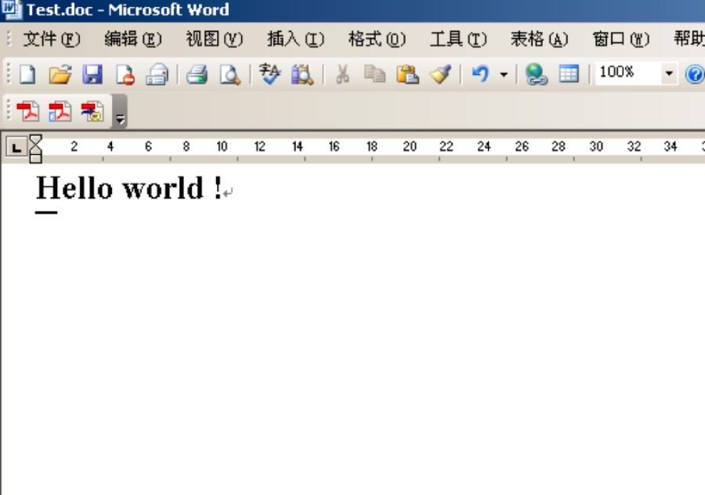Expand PDF toolbar options arrow
This screenshot has height=495, width=705.
120,112
